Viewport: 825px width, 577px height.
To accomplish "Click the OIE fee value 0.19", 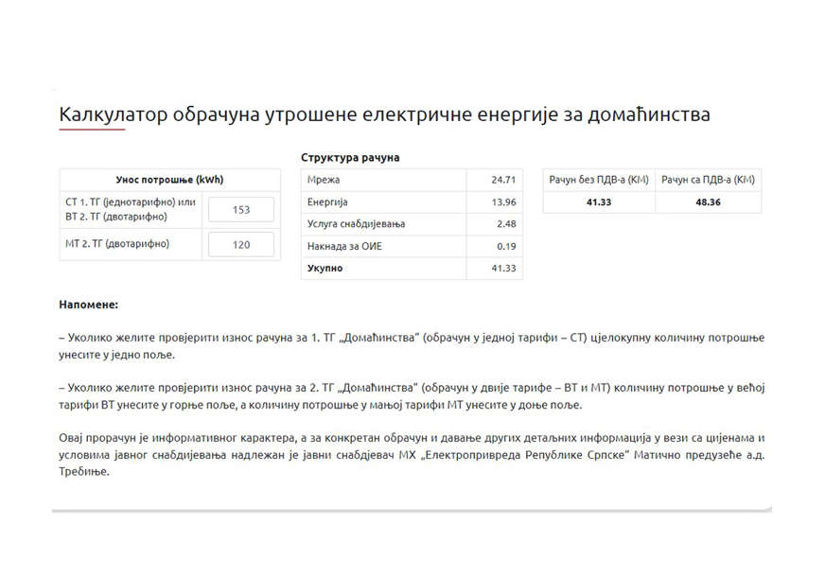I will (505, 247).
